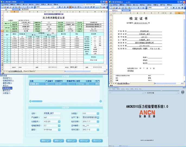Open 格式 menu in left Excel window

coord(31,4)
